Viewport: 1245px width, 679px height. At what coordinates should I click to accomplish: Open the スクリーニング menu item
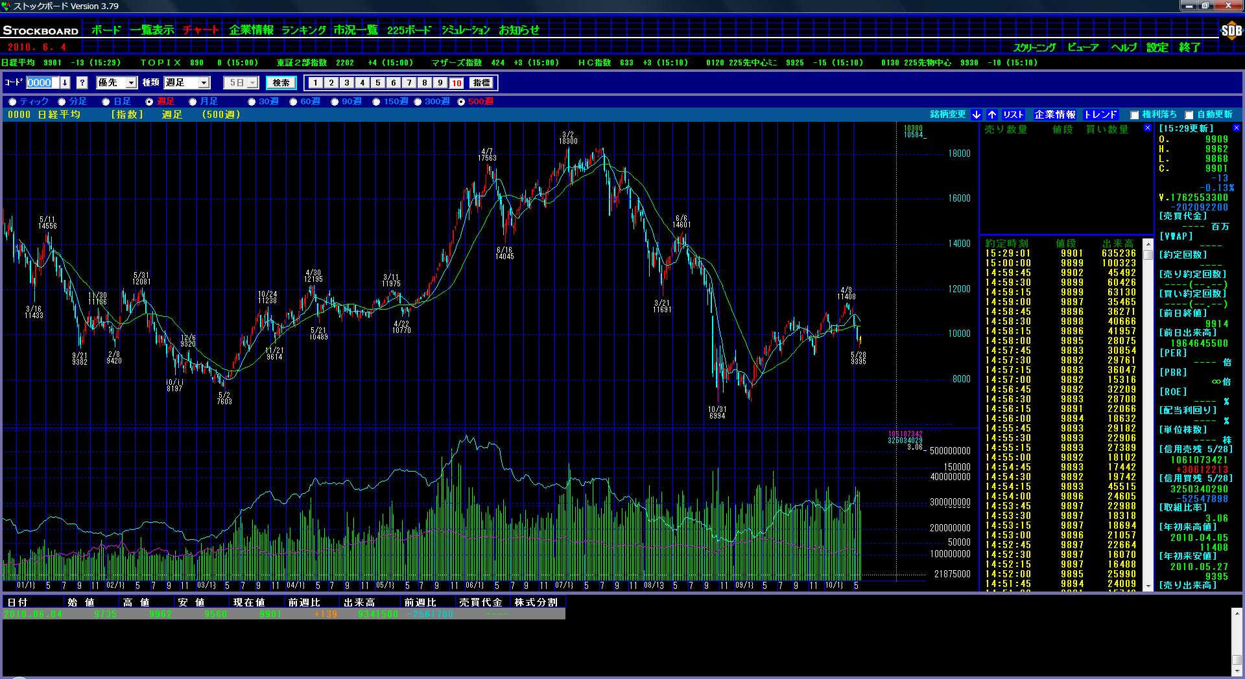pos(1034,47)
